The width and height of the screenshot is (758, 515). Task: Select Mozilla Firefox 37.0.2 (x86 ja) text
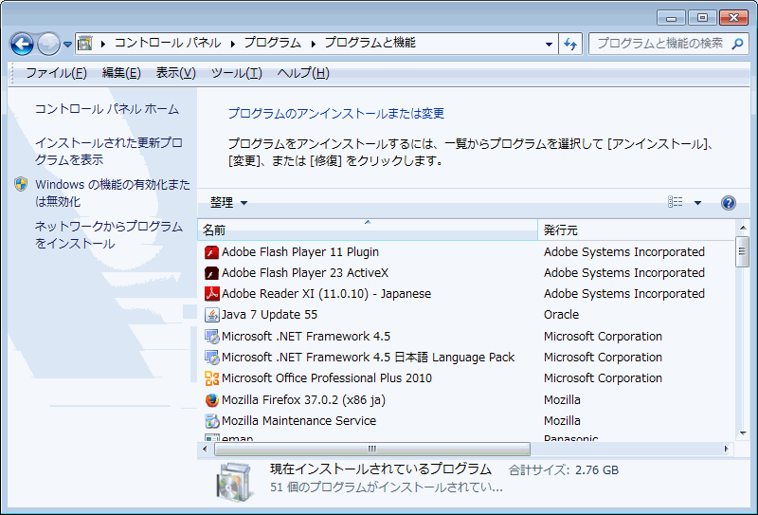(303, 400)
